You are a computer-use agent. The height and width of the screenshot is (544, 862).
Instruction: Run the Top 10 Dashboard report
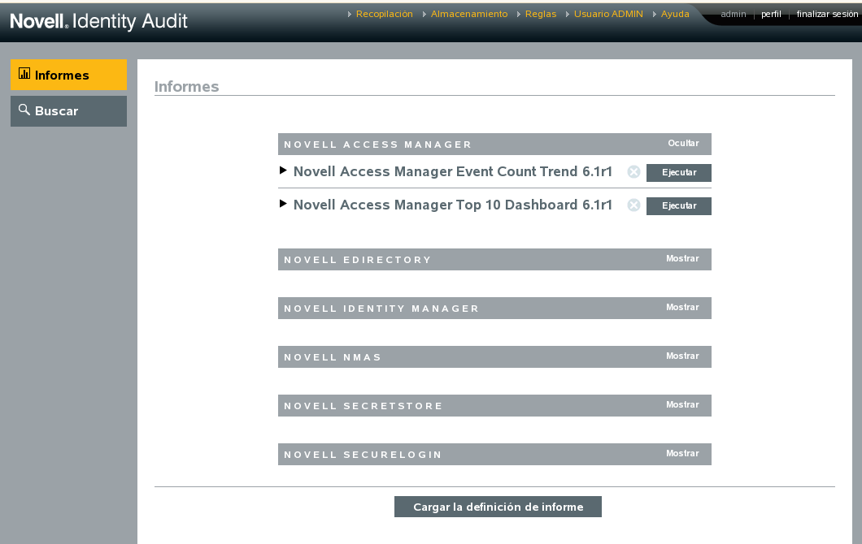coord(679,206)
